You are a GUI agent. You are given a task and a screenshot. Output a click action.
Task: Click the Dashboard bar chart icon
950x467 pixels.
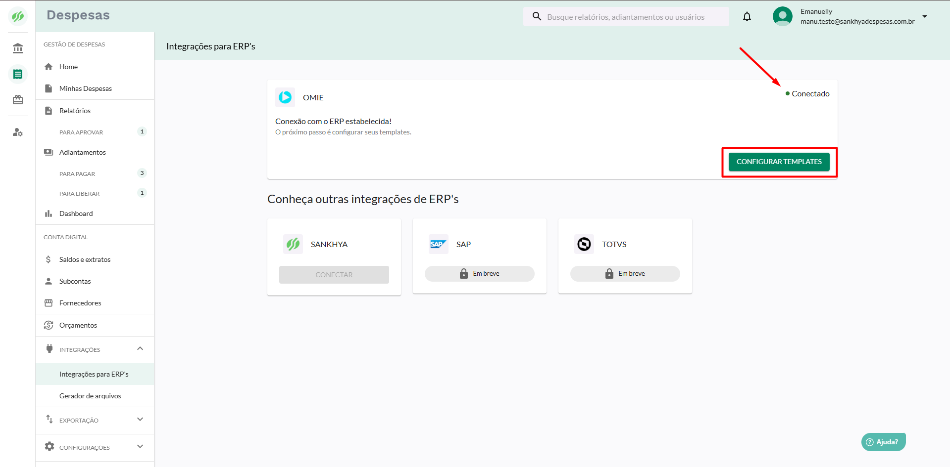(x=49, y=213)
